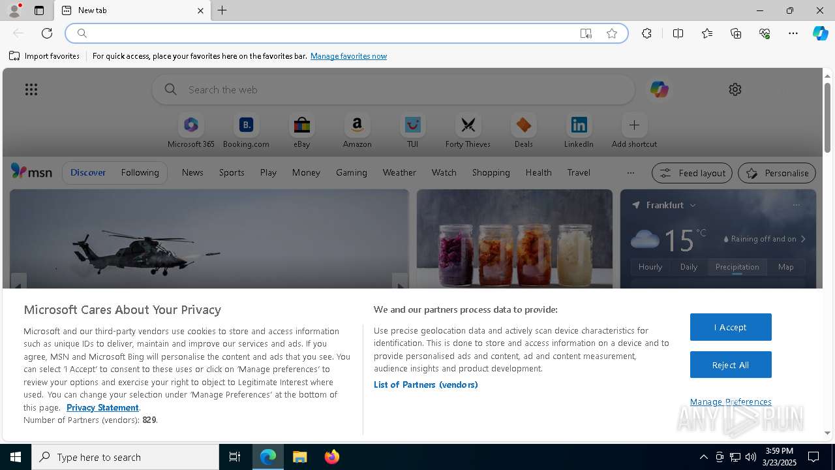Click the msn logo
Screen dimensions: 835x470
point(31,172)
